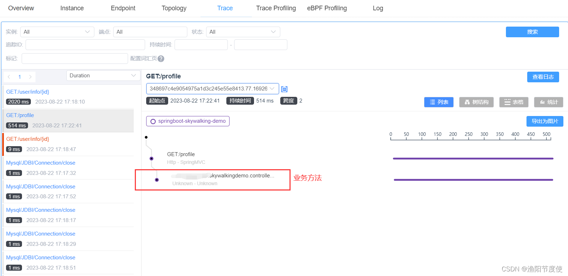The image size is (568, 276).
Task: Click the GET:/profile purple duration bar
Action: (473, 159)
